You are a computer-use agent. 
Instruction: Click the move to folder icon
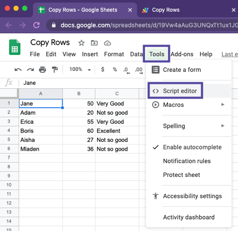(x=94, y=43)
